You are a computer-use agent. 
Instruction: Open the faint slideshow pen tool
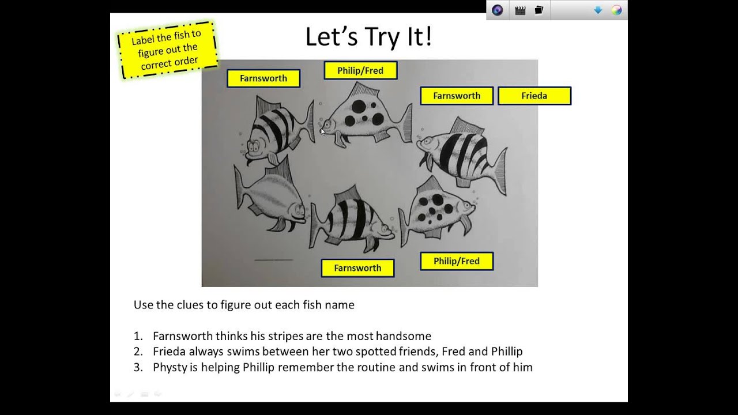[x=131, y=394]
